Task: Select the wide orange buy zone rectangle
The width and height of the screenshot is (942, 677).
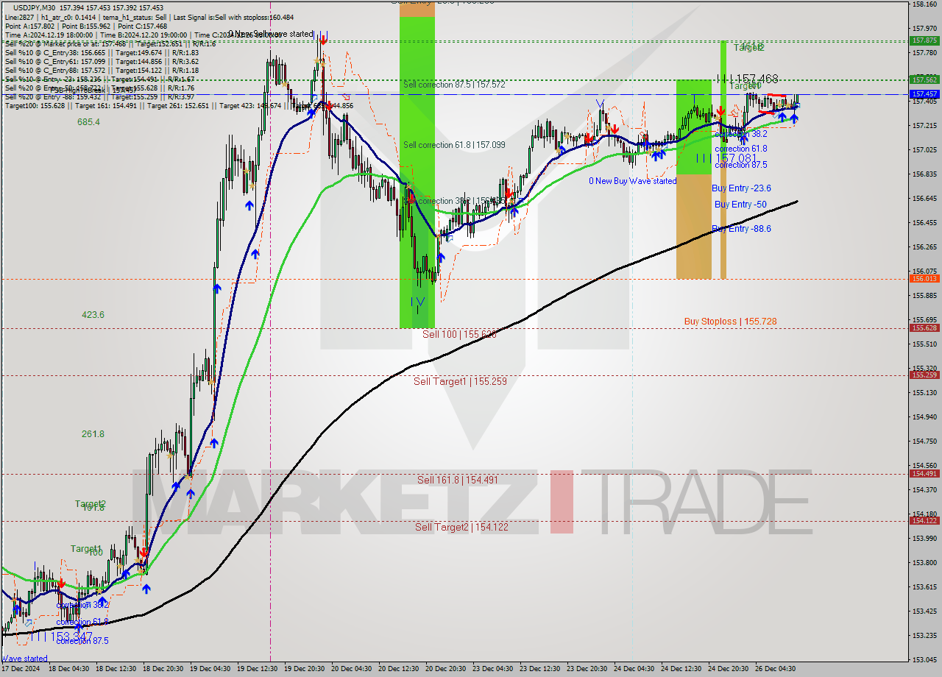Action: [x=694, y=227]
